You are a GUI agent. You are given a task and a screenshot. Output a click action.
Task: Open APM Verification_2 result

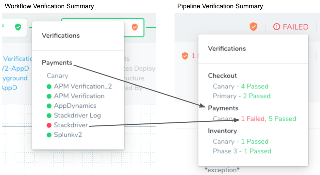click(83, 87)
